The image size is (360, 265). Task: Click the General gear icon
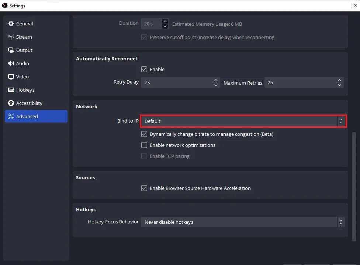click(11, 24)
